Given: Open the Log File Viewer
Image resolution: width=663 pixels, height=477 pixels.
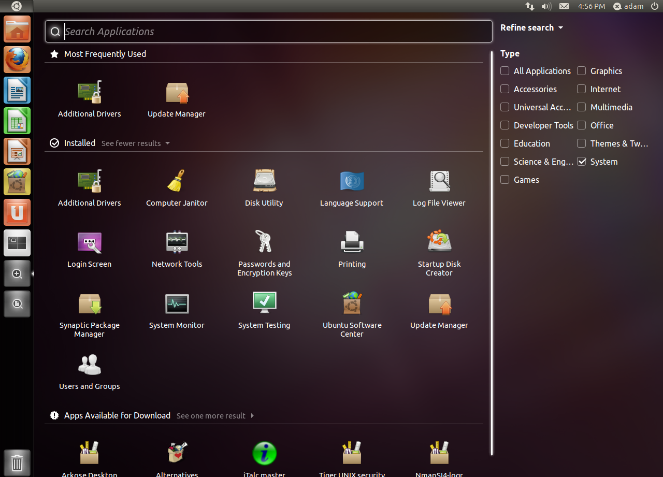Looking at the screenshot, I should pos(439,188).
